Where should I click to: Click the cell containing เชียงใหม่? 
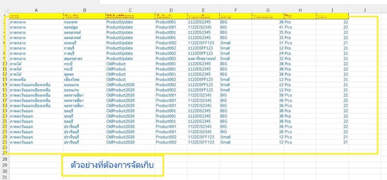[84, 79]
